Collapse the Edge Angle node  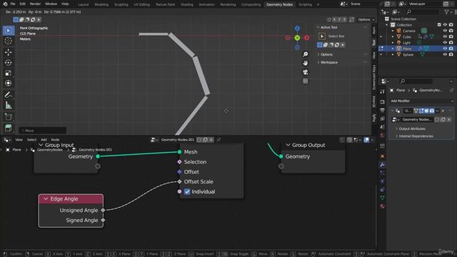(x=46, y=198)
